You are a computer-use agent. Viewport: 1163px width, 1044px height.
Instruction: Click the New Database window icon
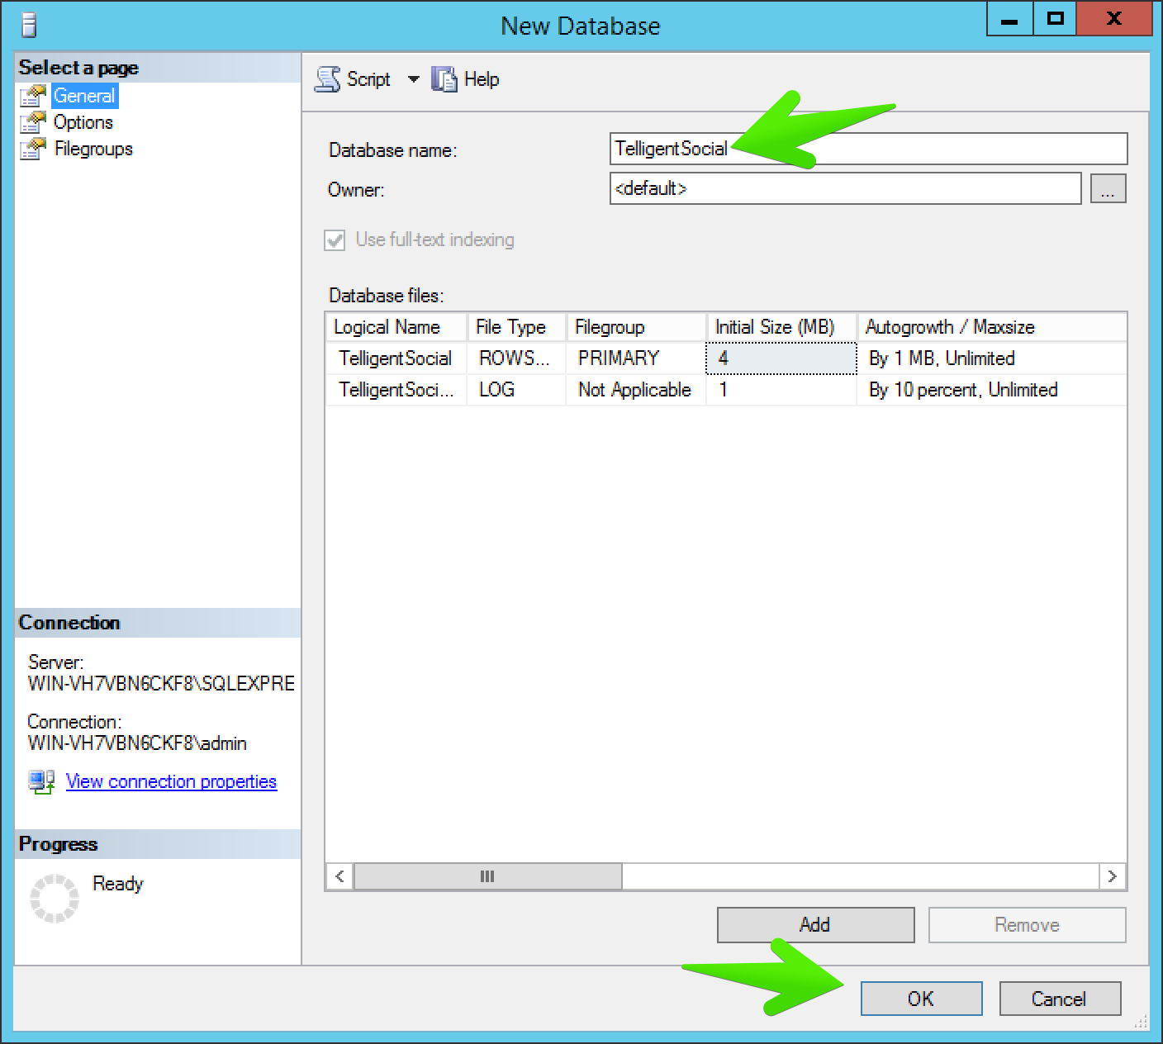coord(30,25)
